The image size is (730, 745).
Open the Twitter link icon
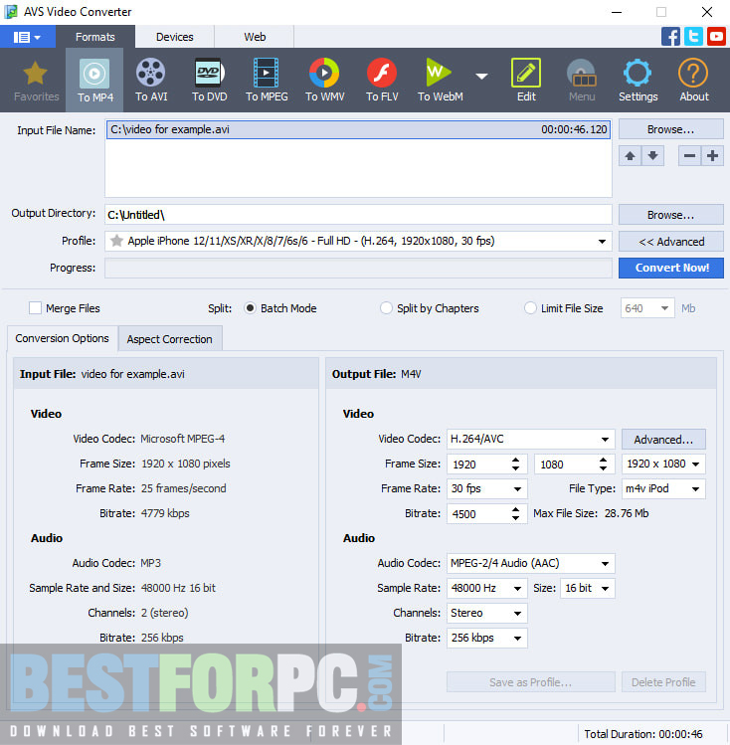click(x=693, y=37)
